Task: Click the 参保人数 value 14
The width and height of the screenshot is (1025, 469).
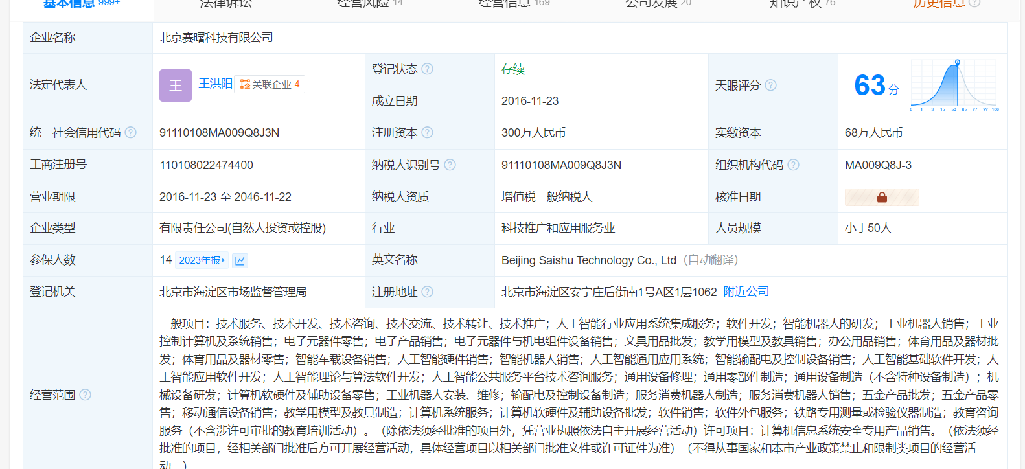Action: click(x=166, y=260)
